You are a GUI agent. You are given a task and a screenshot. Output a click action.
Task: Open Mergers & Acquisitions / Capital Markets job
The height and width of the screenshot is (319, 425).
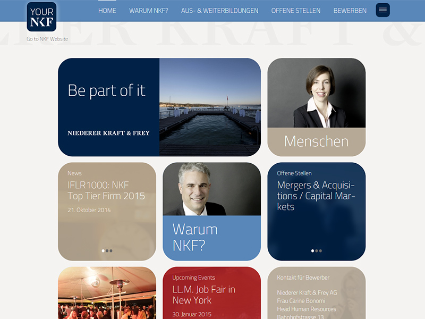coord(316,196)
